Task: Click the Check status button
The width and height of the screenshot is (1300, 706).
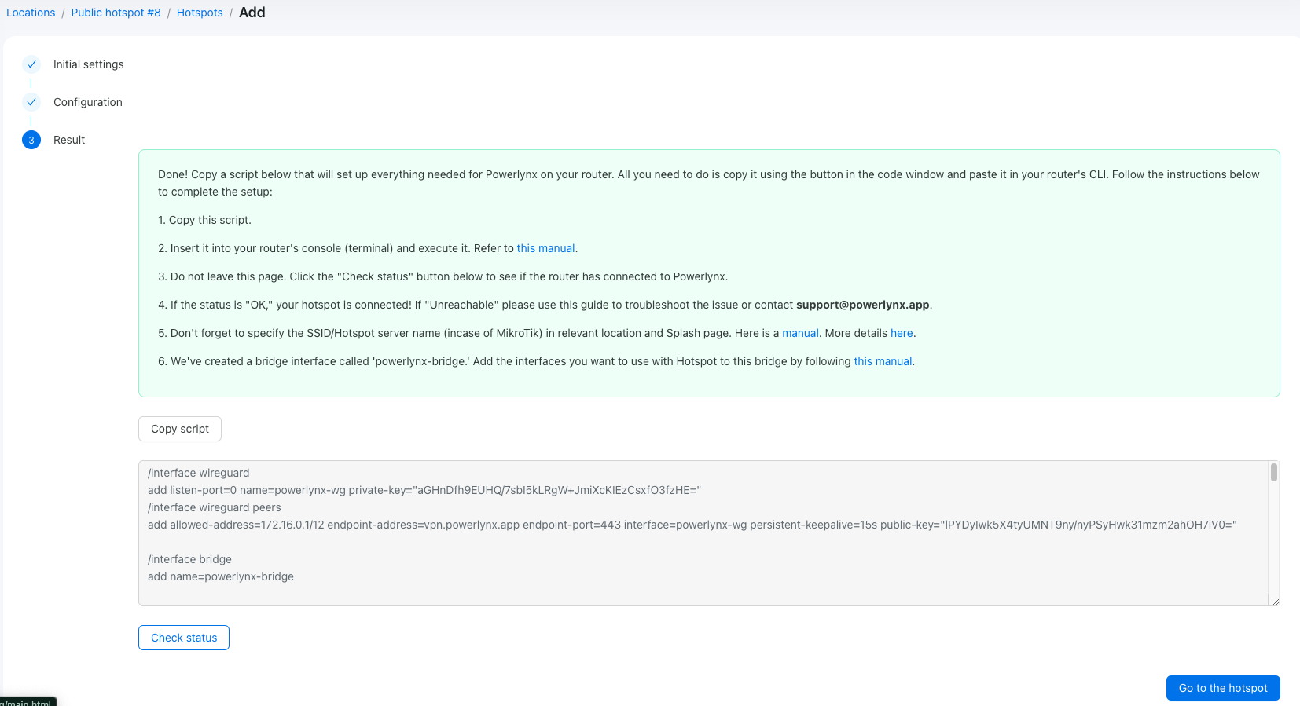Action: [x=184, y=638]
